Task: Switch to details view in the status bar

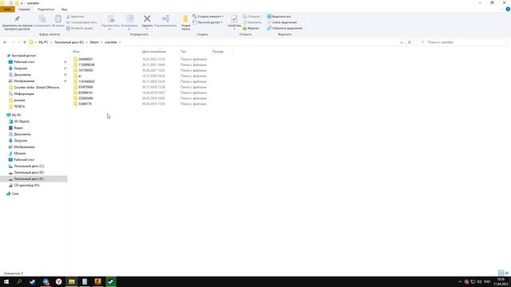Action: 501,273
